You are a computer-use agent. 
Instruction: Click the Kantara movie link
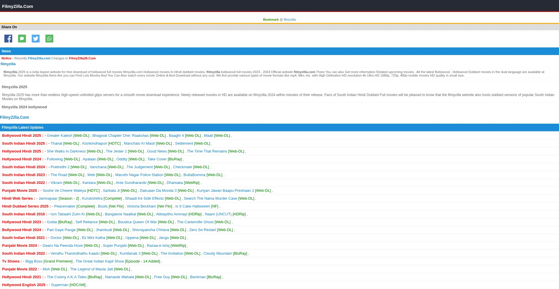coord(89,183)
